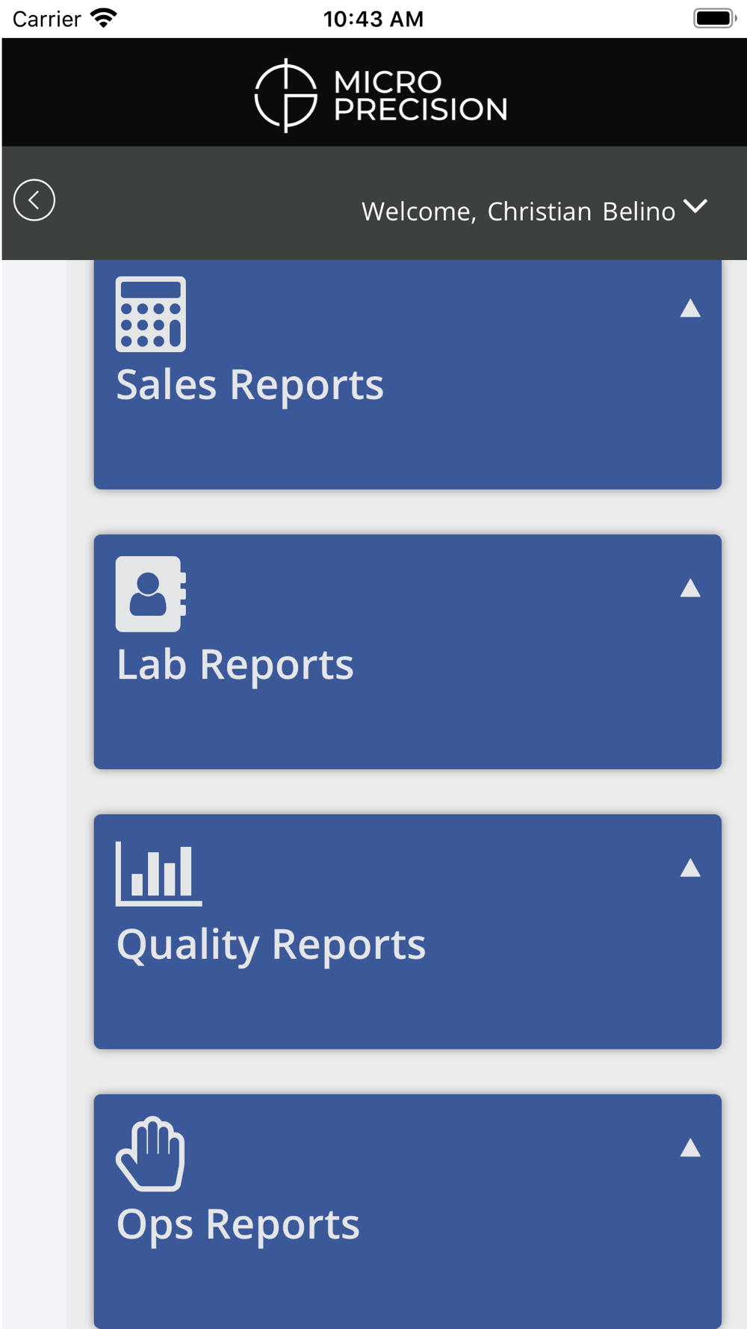
Task: Tap the bar chart Quality Reports icon
Action: [158, 874]
